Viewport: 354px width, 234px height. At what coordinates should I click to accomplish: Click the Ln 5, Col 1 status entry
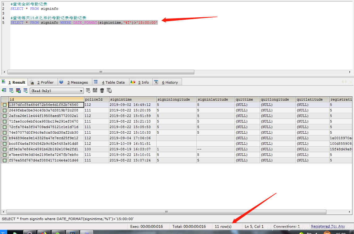(x=254, y=227)
